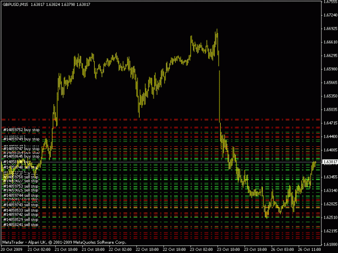Click the 20 Oct 2009 time axis label
Viewport: 338px width, 253px height.
(x=11, y=250)
